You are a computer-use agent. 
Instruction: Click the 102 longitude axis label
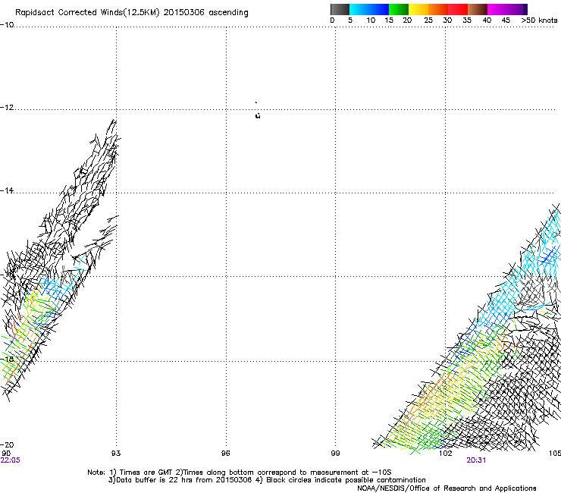(x=445, y=454)
